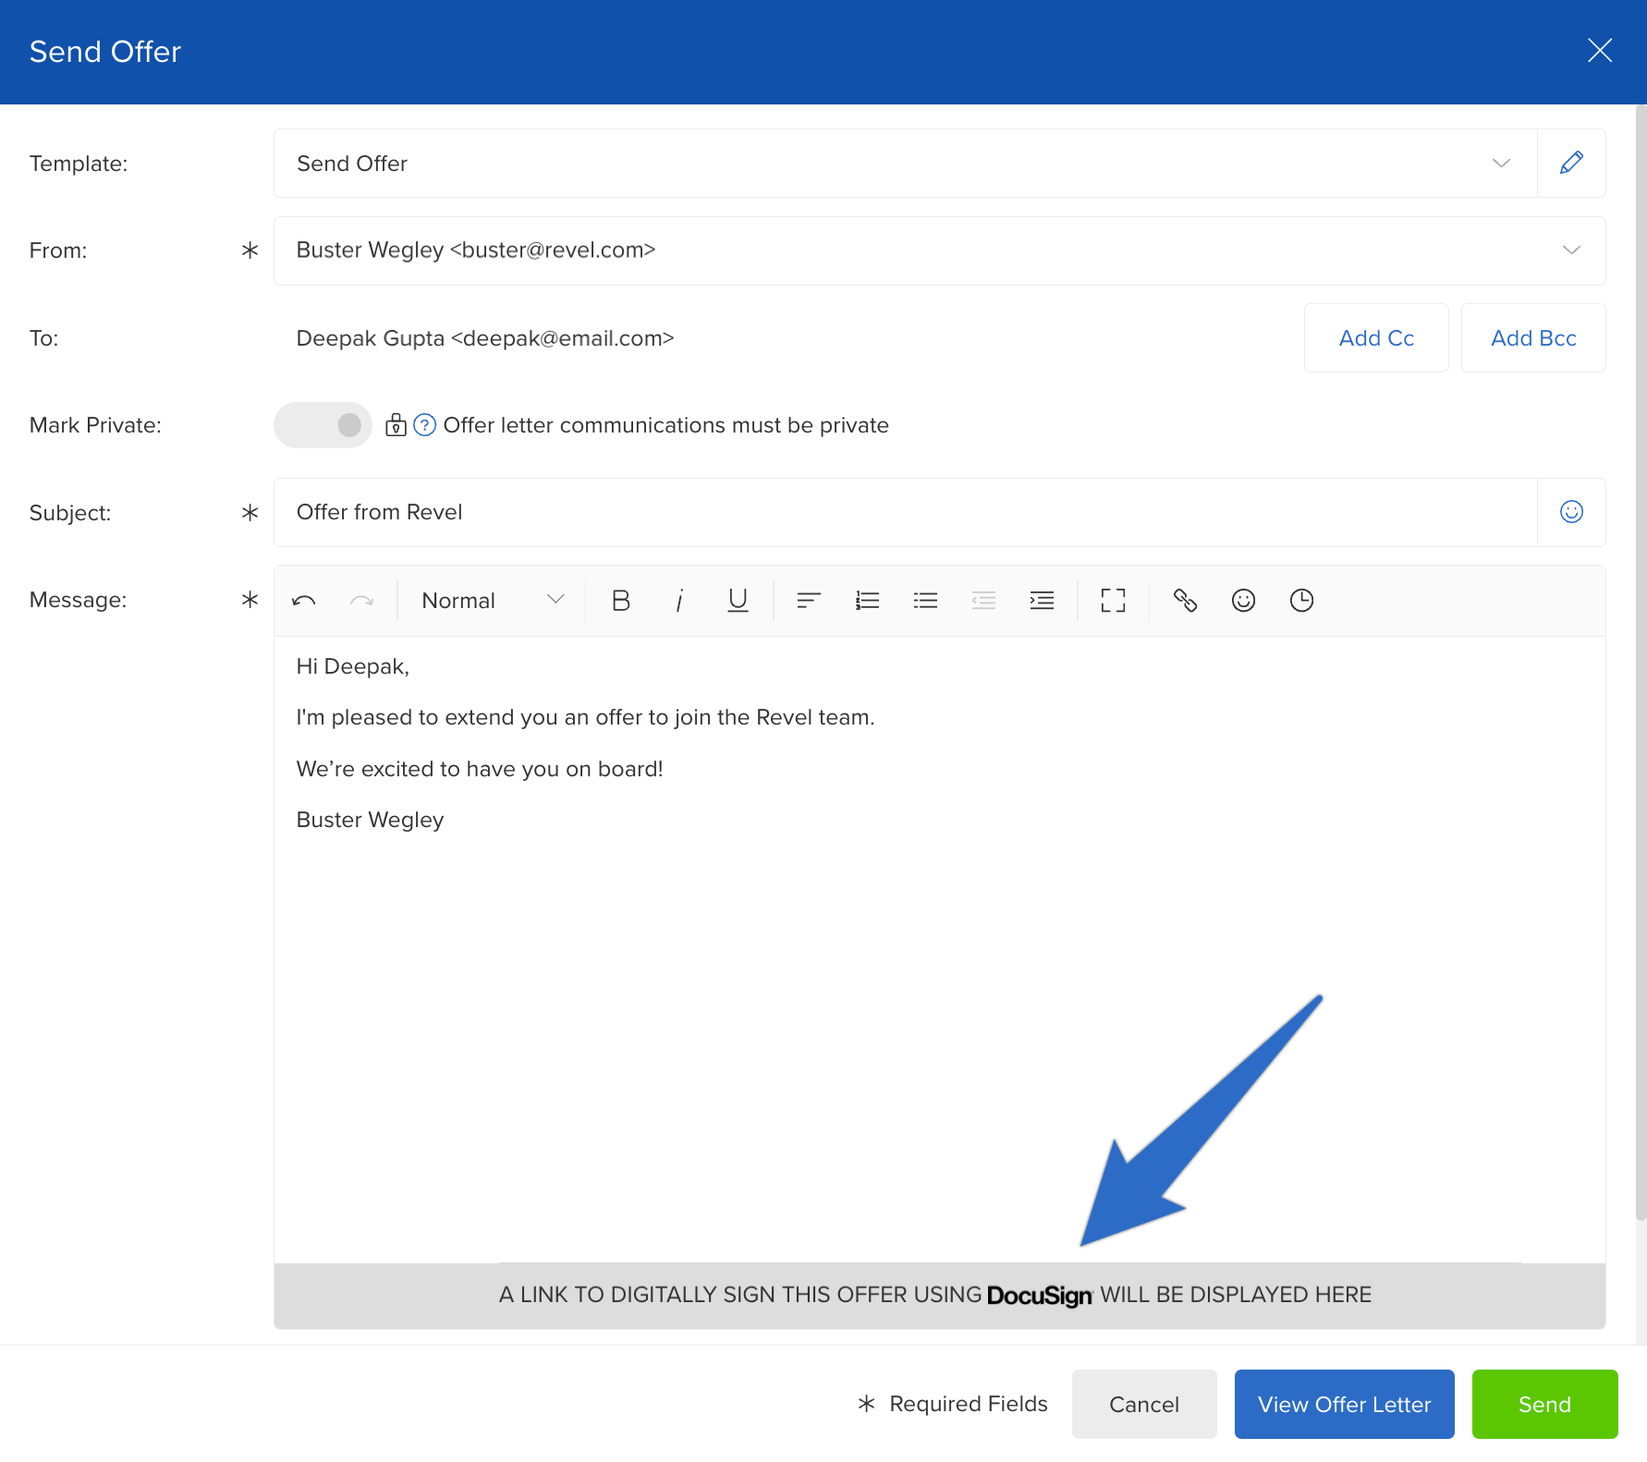Click the lock icon beside Mark Private

396,425
